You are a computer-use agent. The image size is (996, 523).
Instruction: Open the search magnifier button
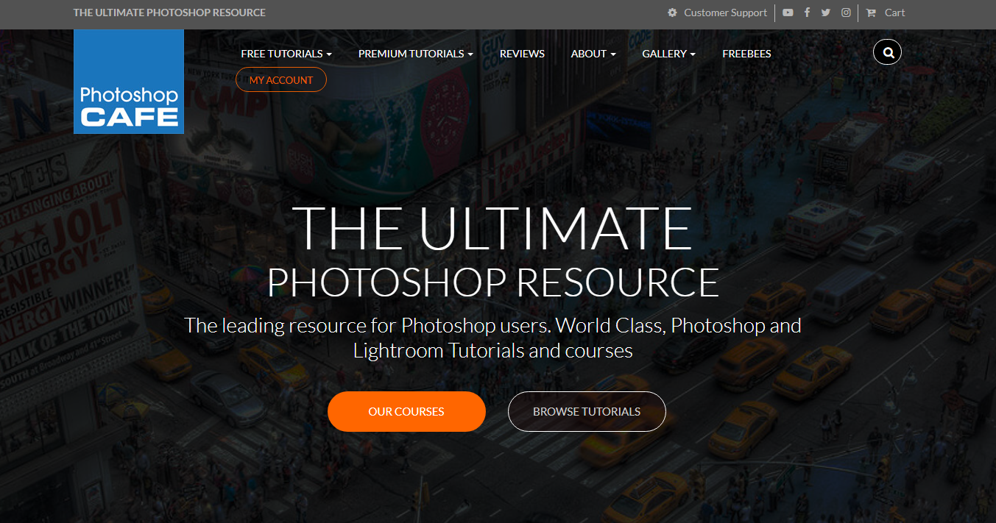[x=887, y=52]
